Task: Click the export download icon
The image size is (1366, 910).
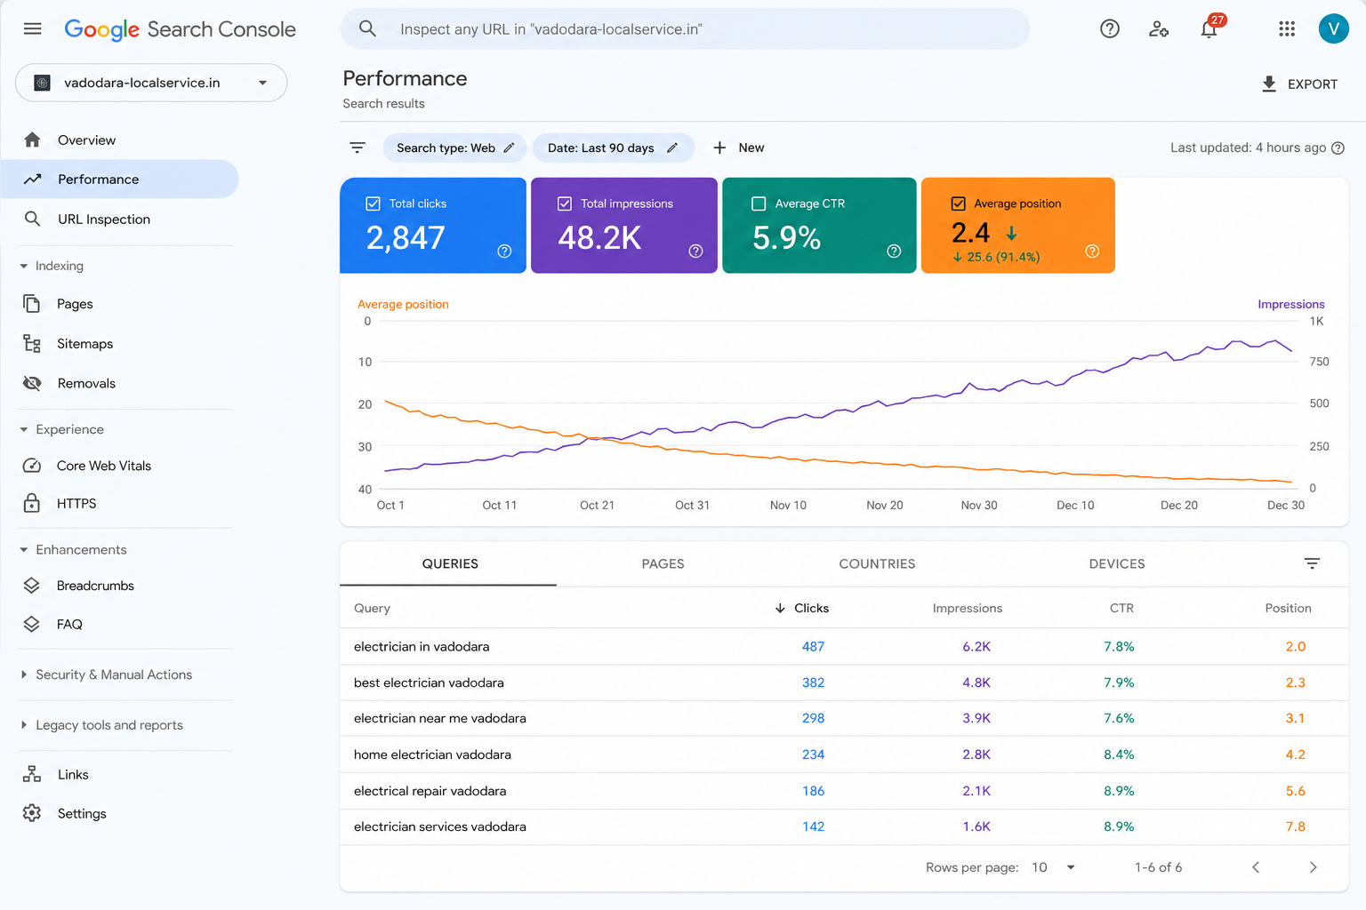Action: 1269,84
